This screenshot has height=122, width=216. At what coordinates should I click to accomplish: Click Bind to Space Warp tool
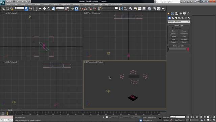pyautogui.click(x=12, y=9)
